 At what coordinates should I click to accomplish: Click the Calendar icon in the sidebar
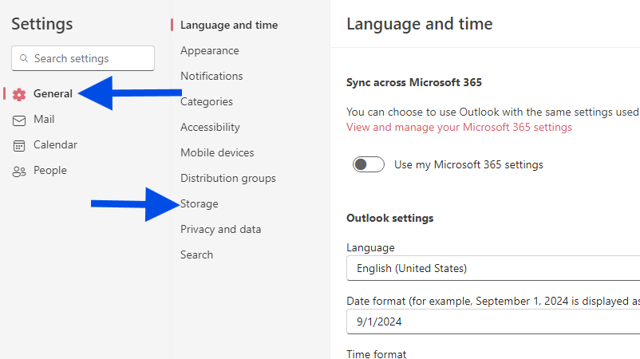[19, 145]
